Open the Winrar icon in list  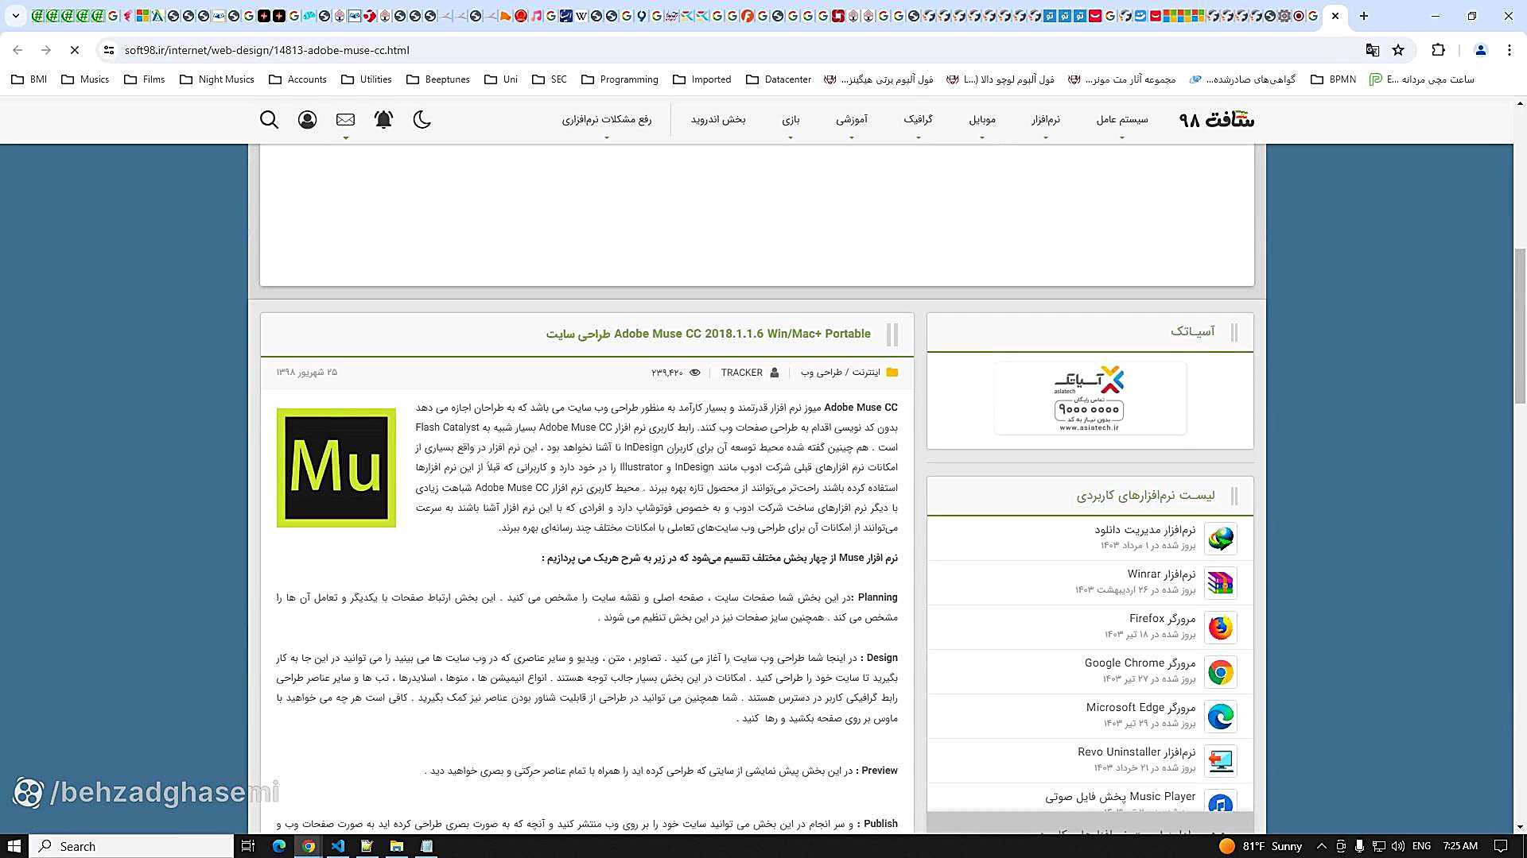pyautogui.click(x=1221, y=583)
